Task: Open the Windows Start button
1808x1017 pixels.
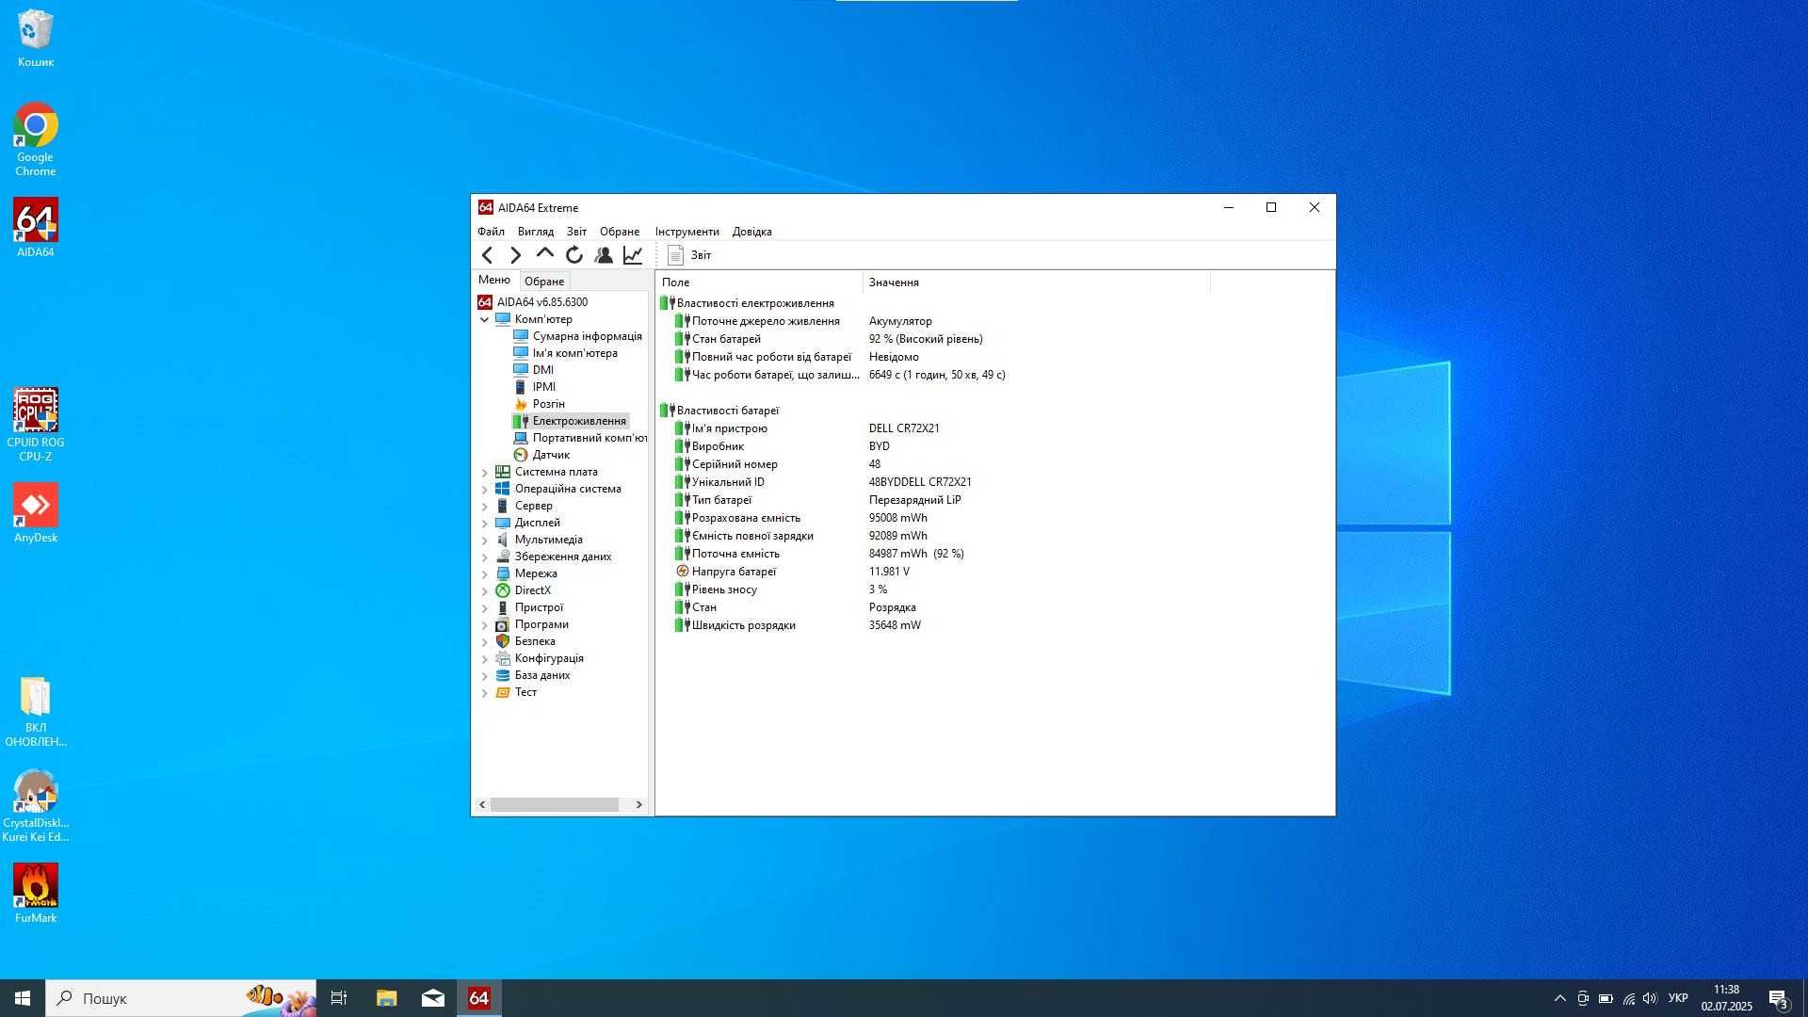Action: pos(23,998)
